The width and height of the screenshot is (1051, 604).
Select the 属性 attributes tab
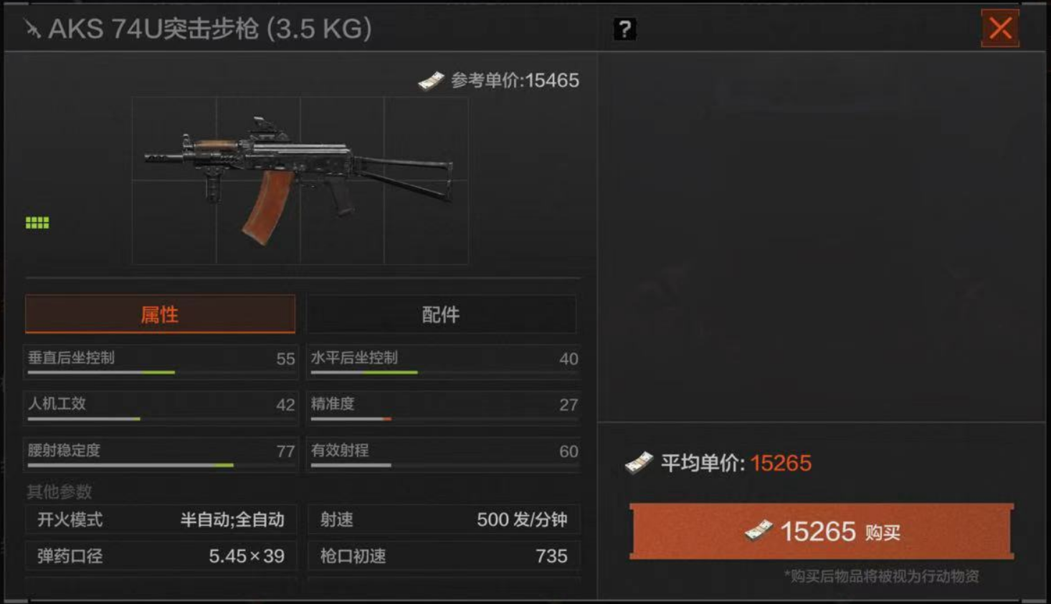pos(160,314)
